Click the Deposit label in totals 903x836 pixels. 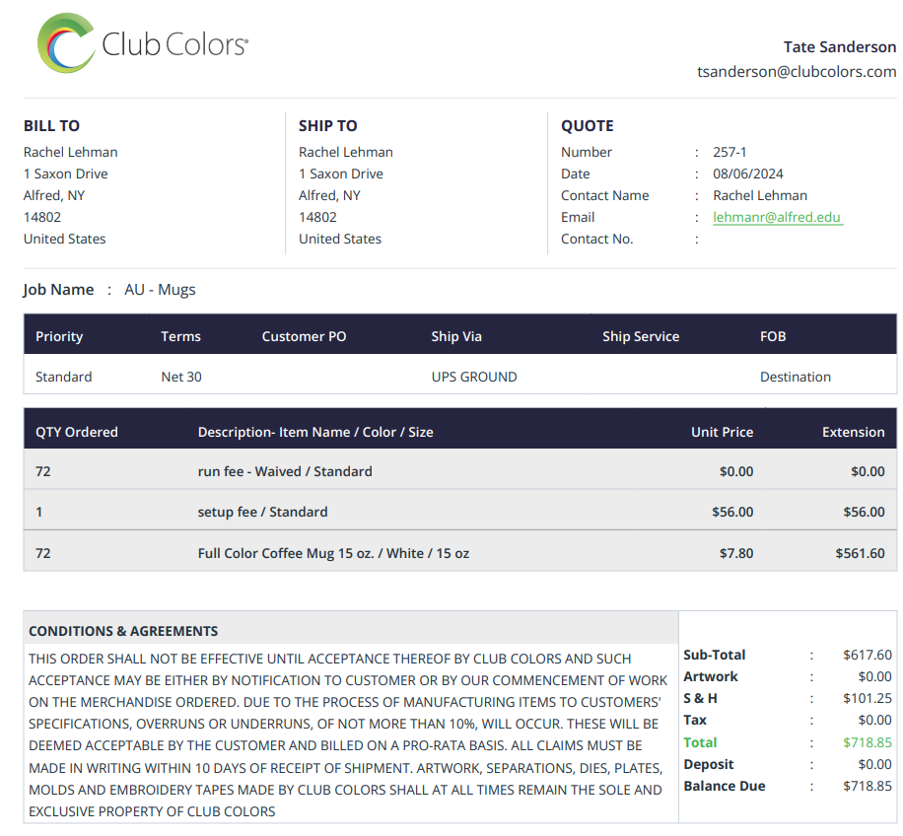pos(709,764)
